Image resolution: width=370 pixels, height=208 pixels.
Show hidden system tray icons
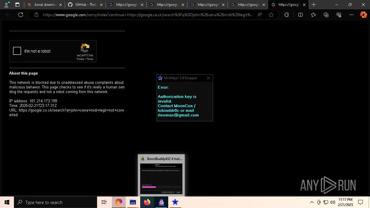pyautogui.click(x=312, y=202)
